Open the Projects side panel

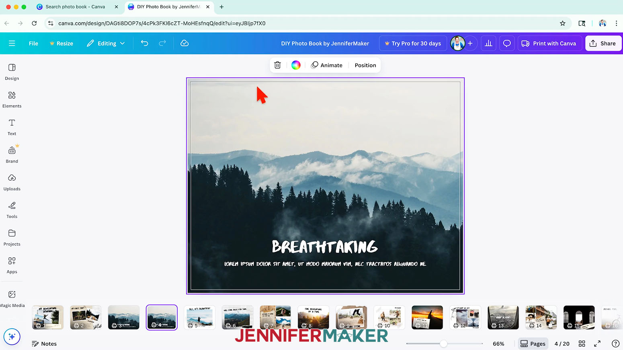pyautogui.click(x=12, y=238)
